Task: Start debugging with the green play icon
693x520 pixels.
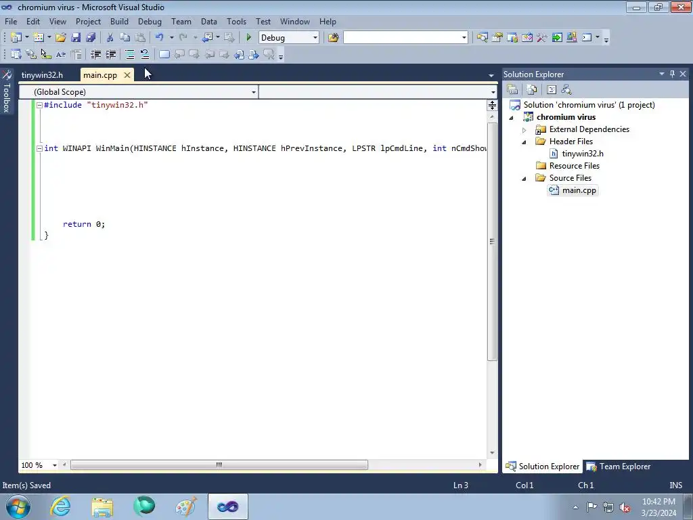Action: tap(248, 38)
